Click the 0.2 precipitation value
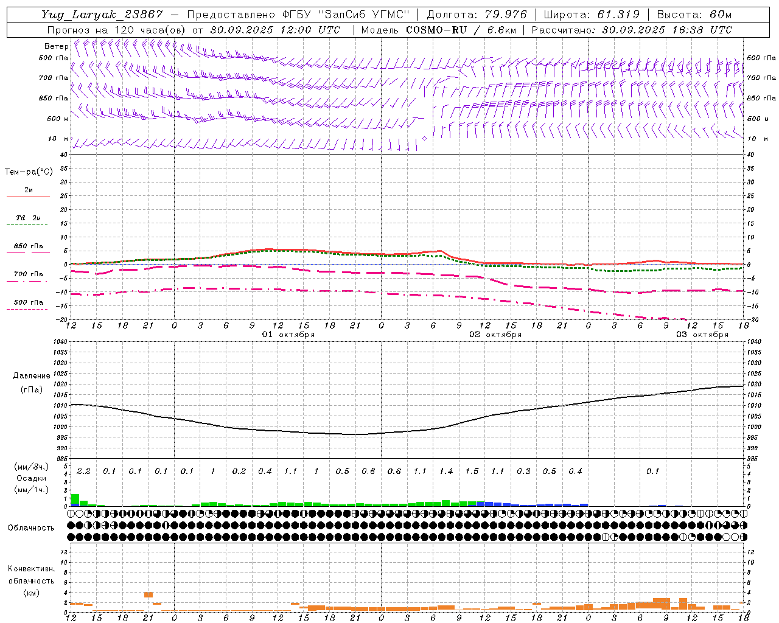 tap(239, 472)
